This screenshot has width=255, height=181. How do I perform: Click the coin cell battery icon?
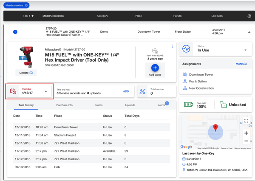point(188,105)
